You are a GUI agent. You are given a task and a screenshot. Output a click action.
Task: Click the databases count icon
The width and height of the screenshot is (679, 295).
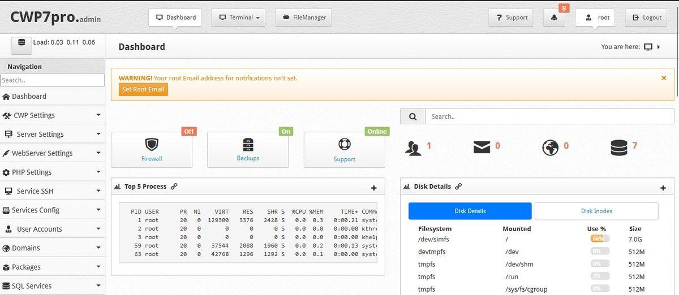[619, 147]
